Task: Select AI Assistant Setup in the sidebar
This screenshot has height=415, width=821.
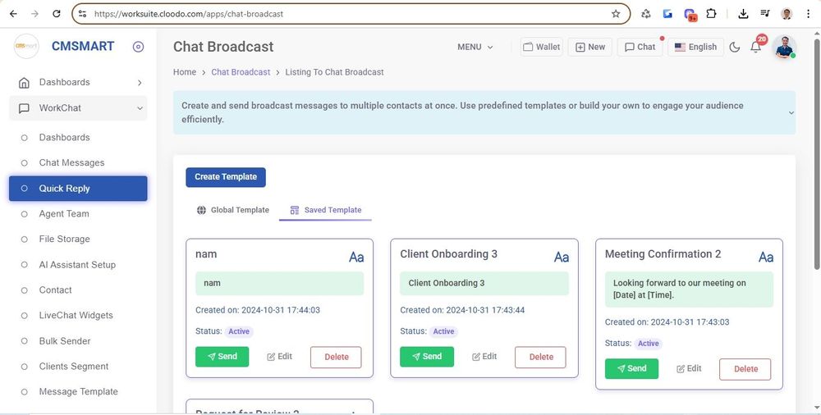Action: (x=77, y=265)
